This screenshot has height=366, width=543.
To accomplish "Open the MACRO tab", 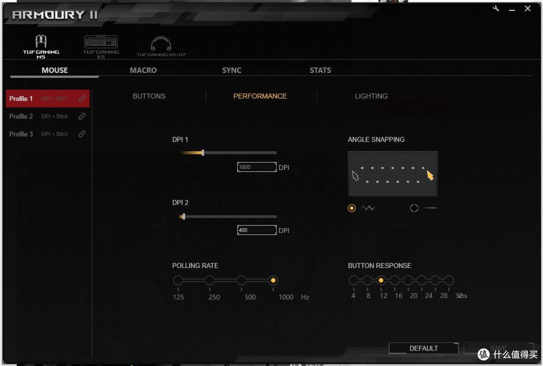I will (x=143, y=70).
